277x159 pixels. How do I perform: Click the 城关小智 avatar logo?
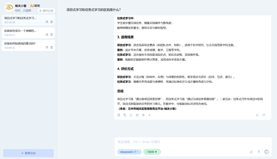(9, 7)
